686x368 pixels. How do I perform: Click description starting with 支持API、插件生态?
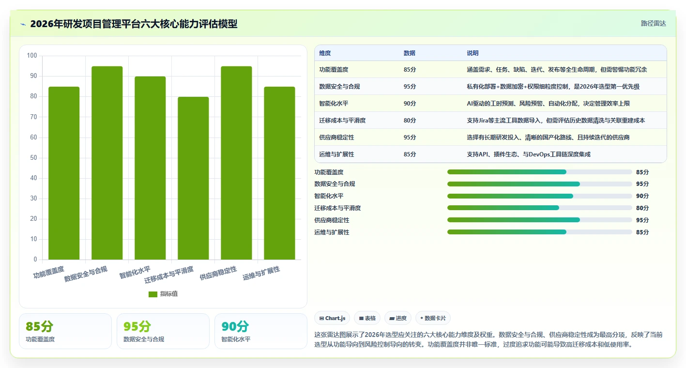[x=529, y=154]
